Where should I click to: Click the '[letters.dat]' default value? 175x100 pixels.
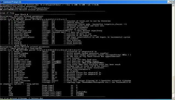(x=59, y=32)
